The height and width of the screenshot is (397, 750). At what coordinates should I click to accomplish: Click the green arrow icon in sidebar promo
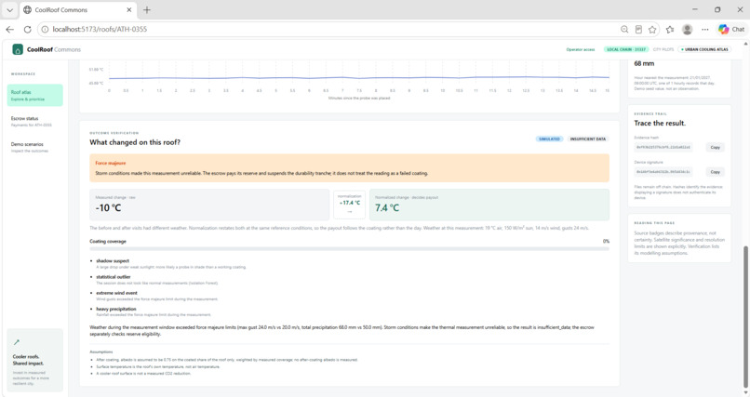point(17,342)
